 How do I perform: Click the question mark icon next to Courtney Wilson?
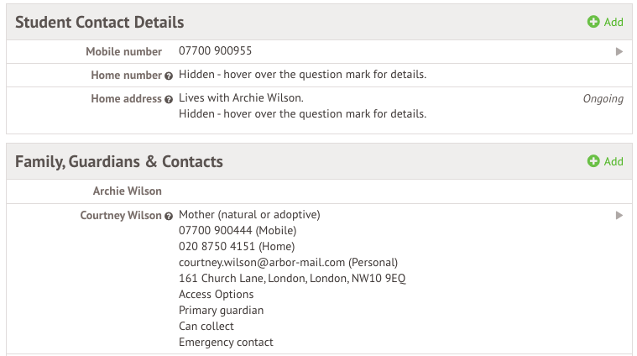point(169,216)
